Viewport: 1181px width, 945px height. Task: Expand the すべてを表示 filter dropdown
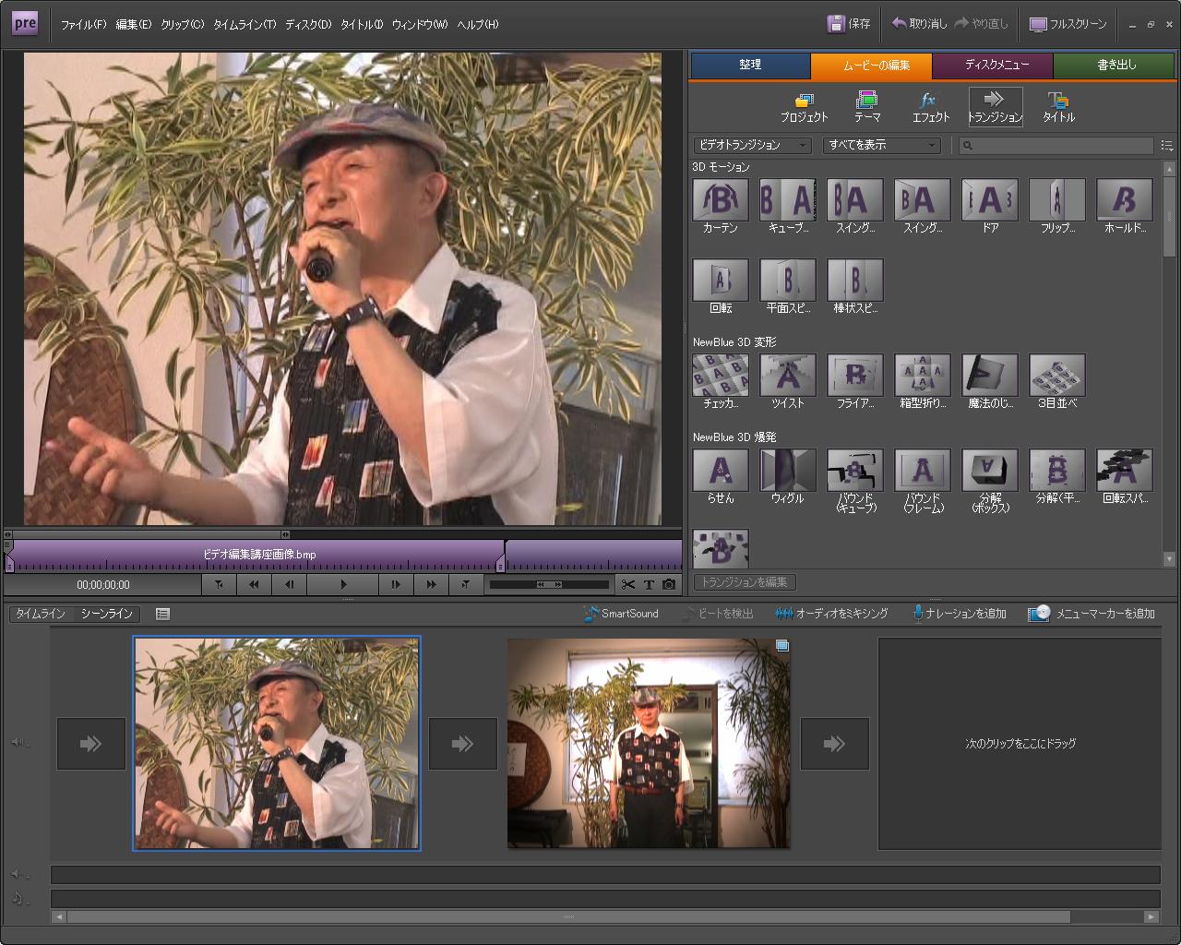tap(881, 145)
